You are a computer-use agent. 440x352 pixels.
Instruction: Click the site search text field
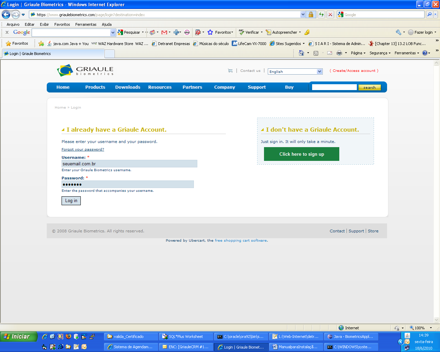[x=334, y=87]
